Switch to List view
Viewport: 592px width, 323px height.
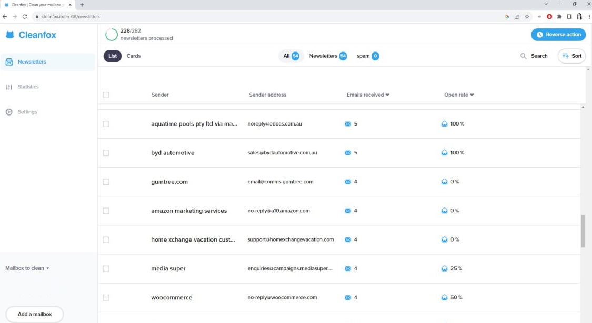[x=113, y=56]
